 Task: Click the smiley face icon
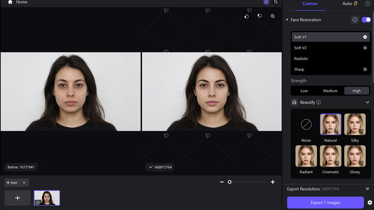click(x=355, y=20)
